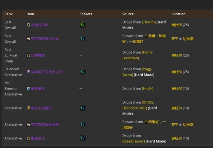This screenshot has height=148, width=213.
Task: Follow the [Hodir] source link
Action: pyautogui.click(x=148, y=89)
